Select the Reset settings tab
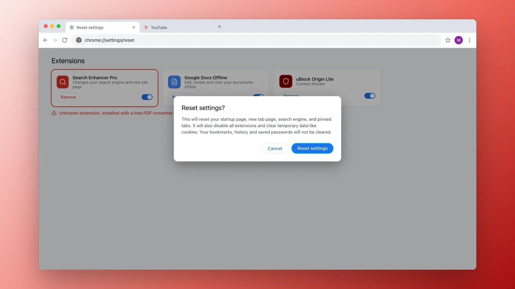 point(103,27)
